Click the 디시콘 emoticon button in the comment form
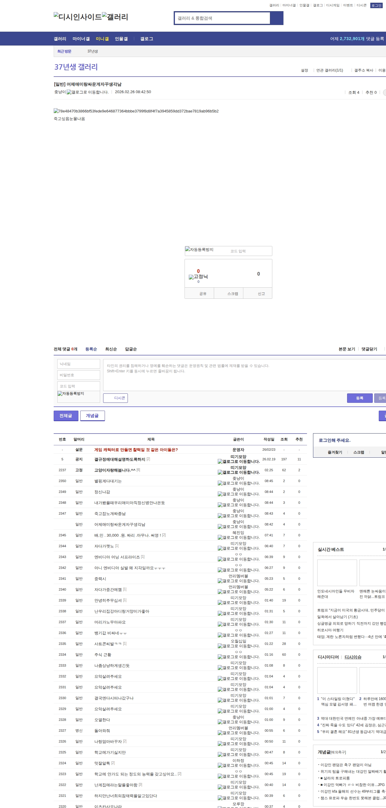Viewport: 386px width, 808px height. coord(115,398)
